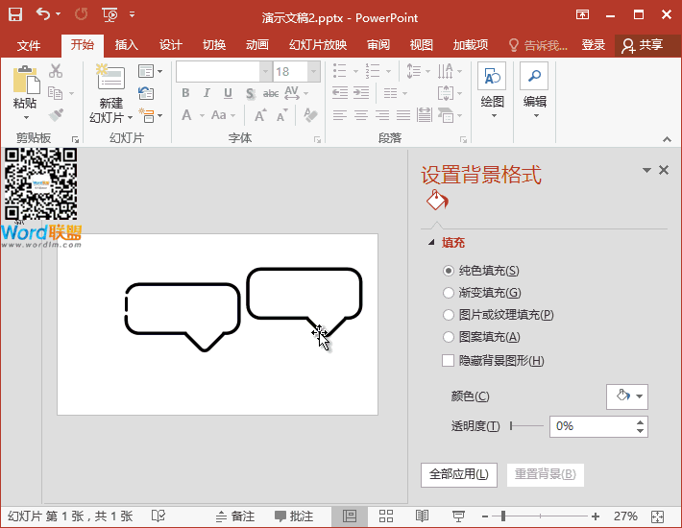Open the 粘贴 paste options arrow
This screenshot has height=528, width=682.
pyautogui.click(x=26, y=117)
